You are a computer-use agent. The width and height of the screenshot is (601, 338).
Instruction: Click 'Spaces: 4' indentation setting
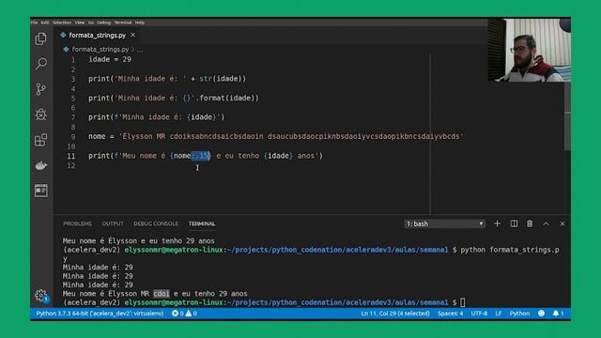pos(451,314)
